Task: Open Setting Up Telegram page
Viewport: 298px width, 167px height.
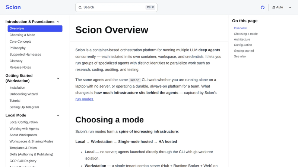Action: [x=24, y=107]
